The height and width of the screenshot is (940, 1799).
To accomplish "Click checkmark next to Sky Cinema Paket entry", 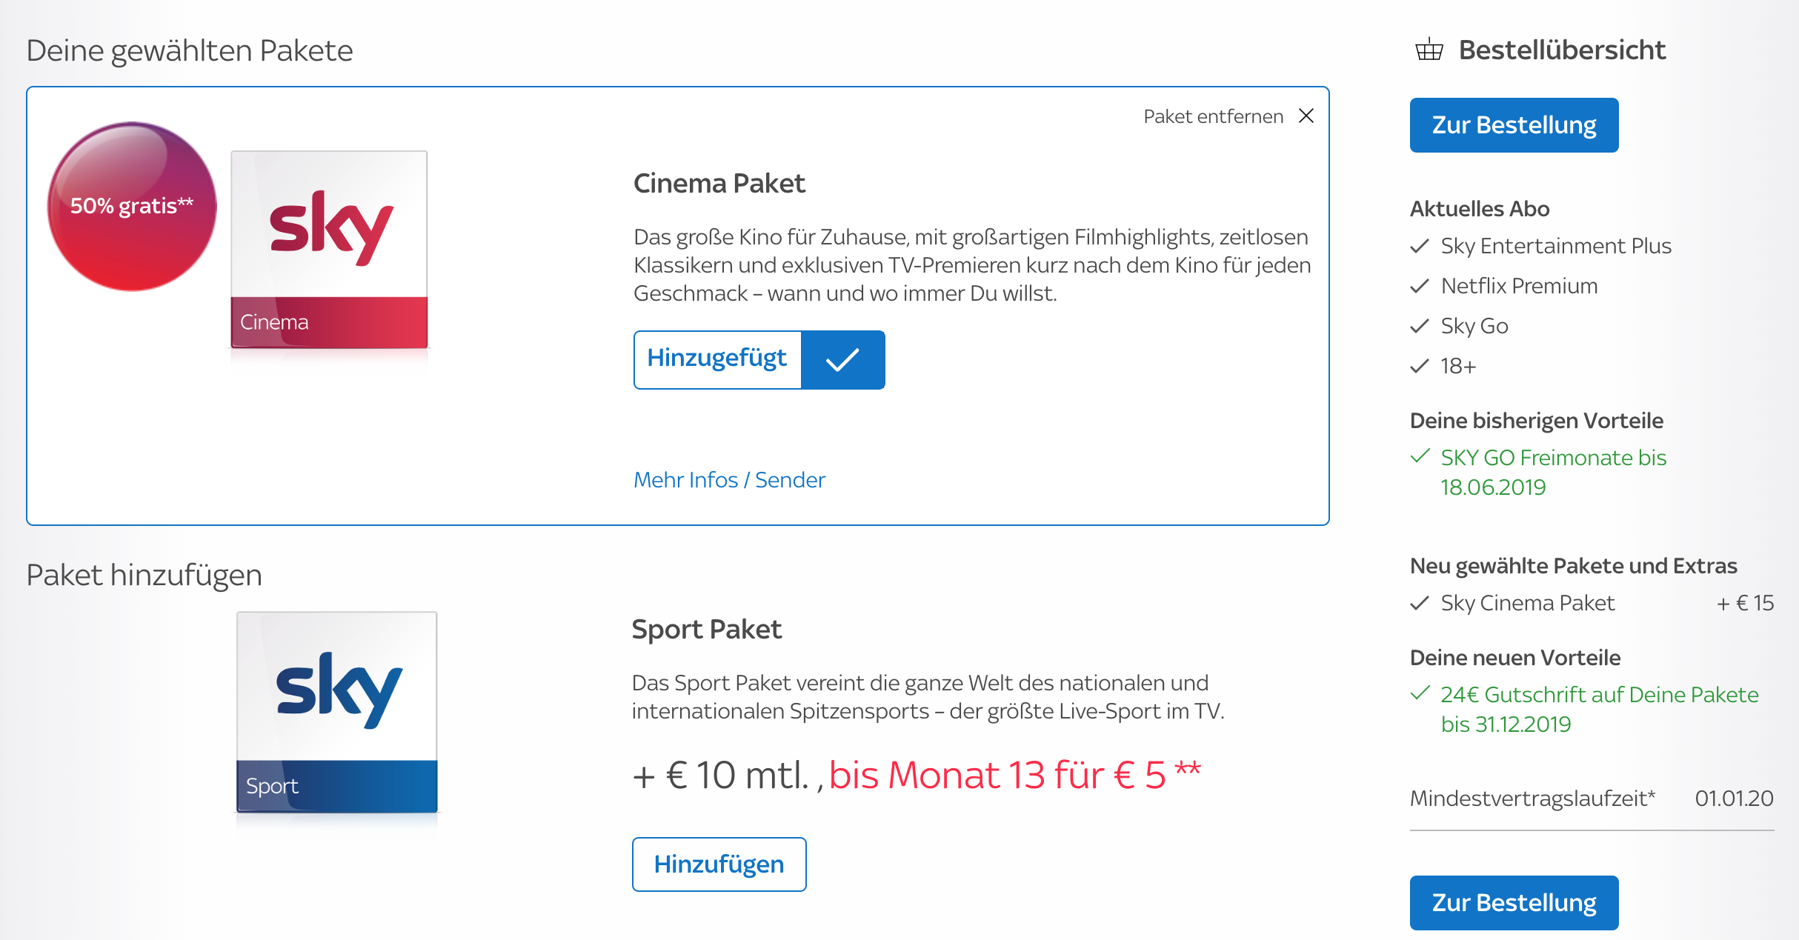I will pyautogui.click(x=1419, y=603).
